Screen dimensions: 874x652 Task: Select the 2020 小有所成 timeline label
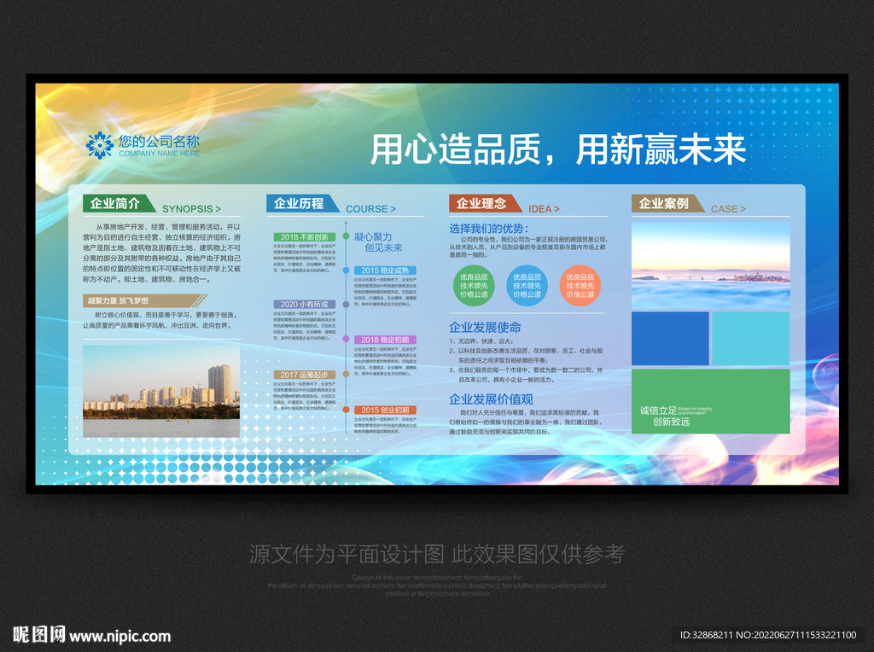pyautogui.click(x=305, y=305)
